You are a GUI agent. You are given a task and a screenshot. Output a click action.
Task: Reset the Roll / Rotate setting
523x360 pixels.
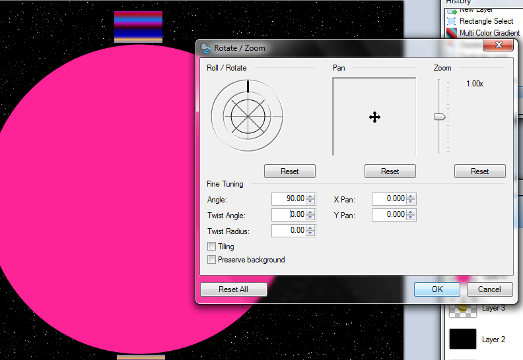(x=289, y=171)
